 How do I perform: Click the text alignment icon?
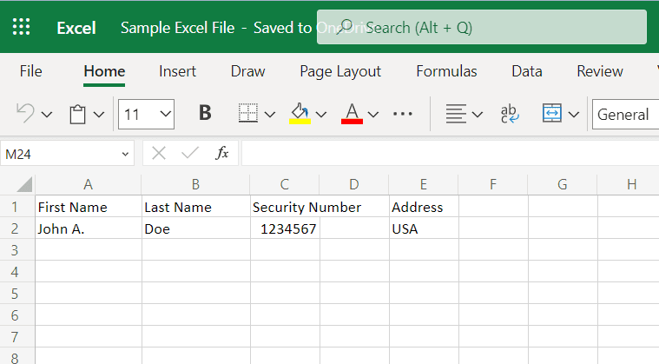point(455,114)
